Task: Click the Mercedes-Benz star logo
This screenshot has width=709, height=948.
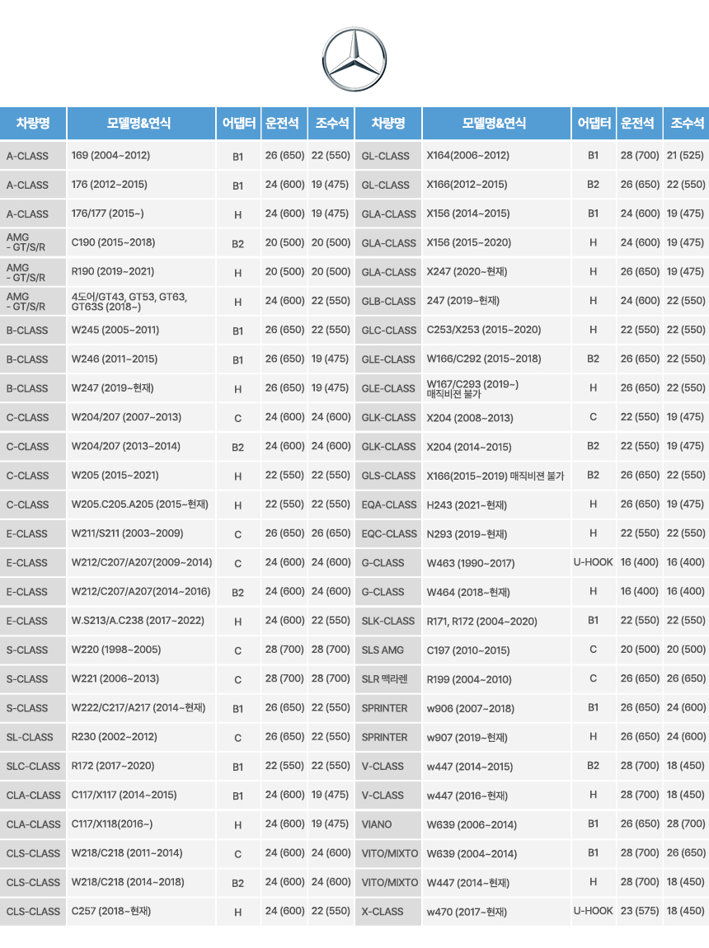Action: click(354, 59)
